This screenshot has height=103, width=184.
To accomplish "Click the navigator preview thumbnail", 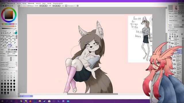I will tap(176, 8).
